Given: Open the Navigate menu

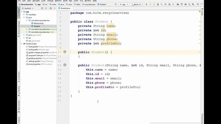Looking at the screenshot, I should point(36,1).
